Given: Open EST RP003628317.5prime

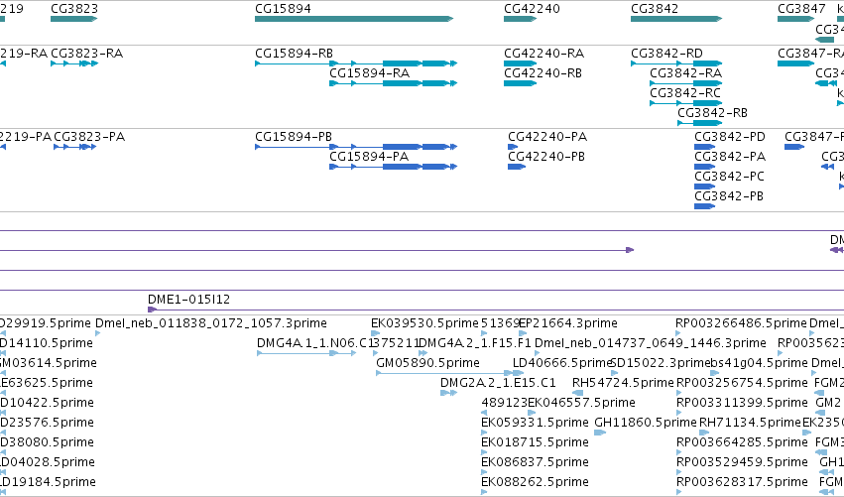Looking at the screenshot, I should tap(679, 492).
